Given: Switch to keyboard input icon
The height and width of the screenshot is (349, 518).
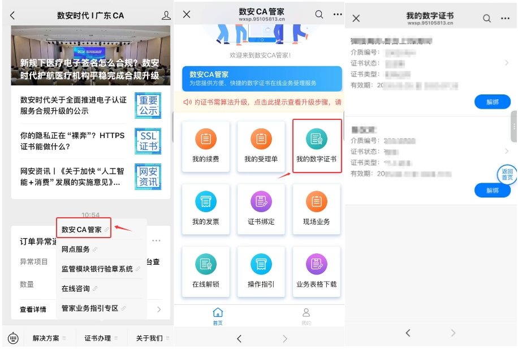Looking at the screenshot, I should click(x=13, y=338).
